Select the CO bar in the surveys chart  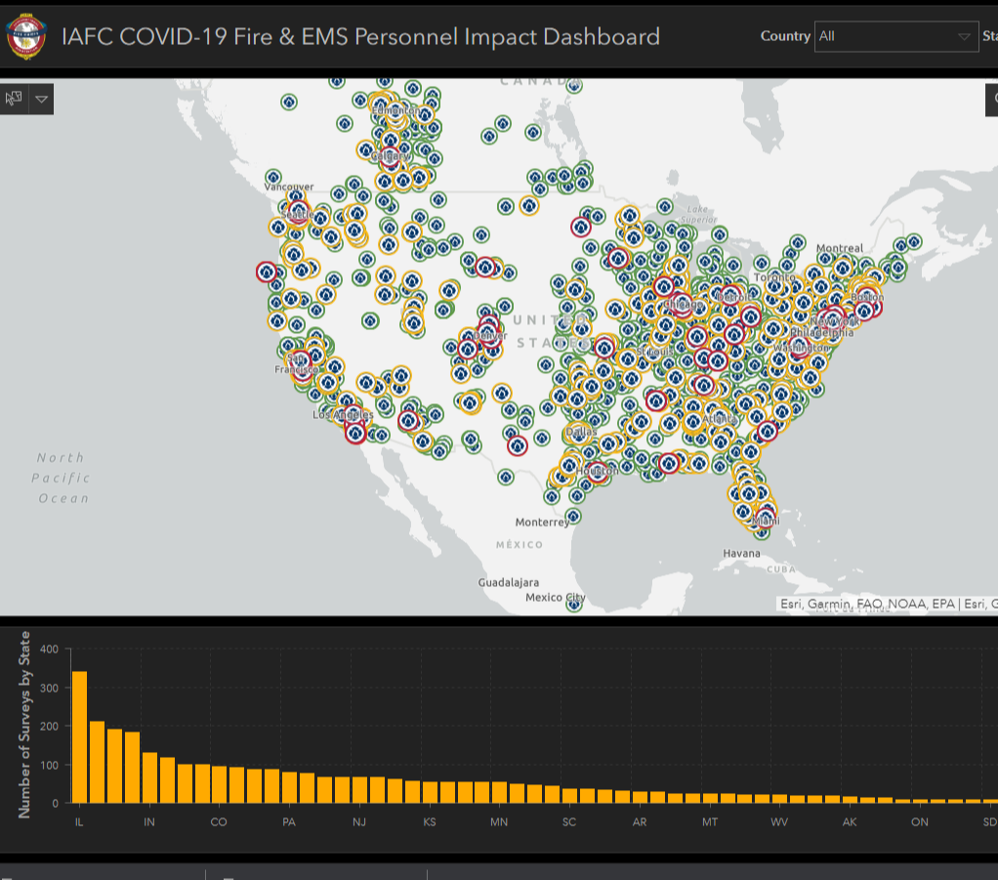pyautogui.click(x=220, y=783)
